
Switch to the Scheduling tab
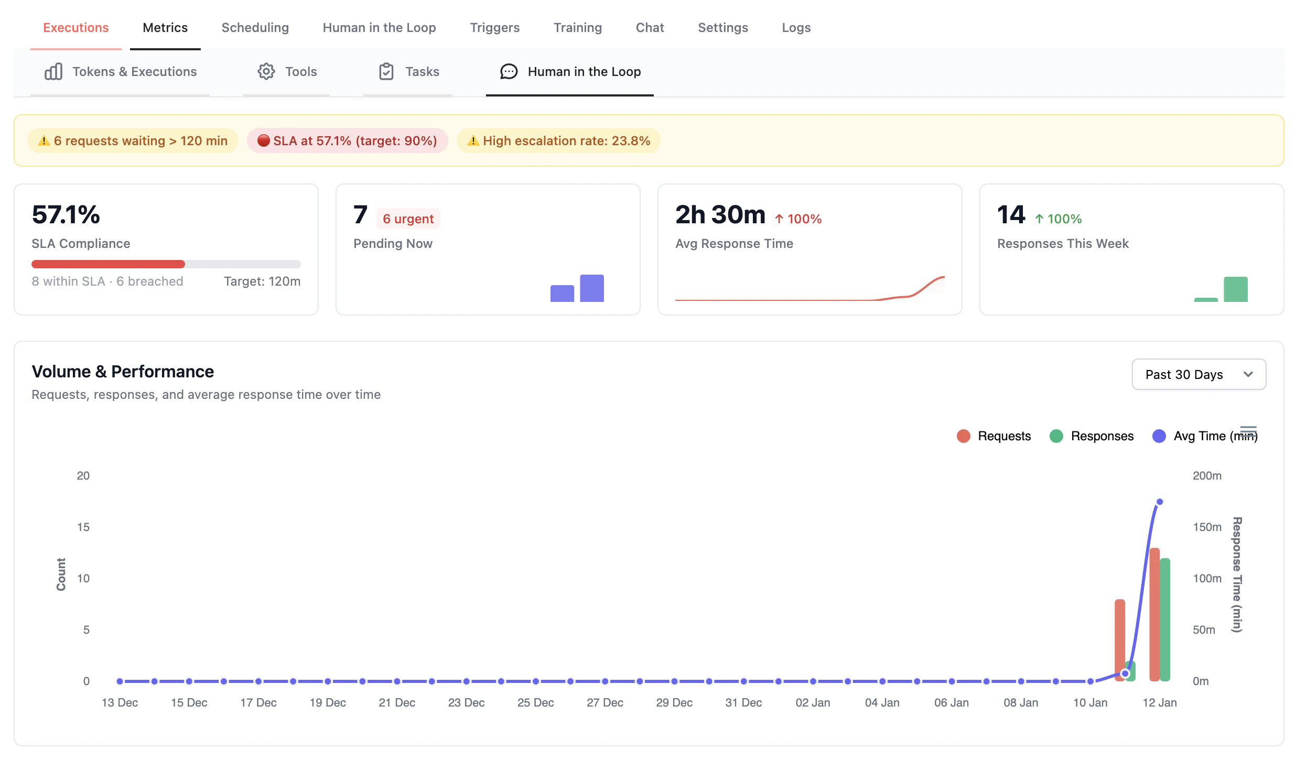(255, 27)
